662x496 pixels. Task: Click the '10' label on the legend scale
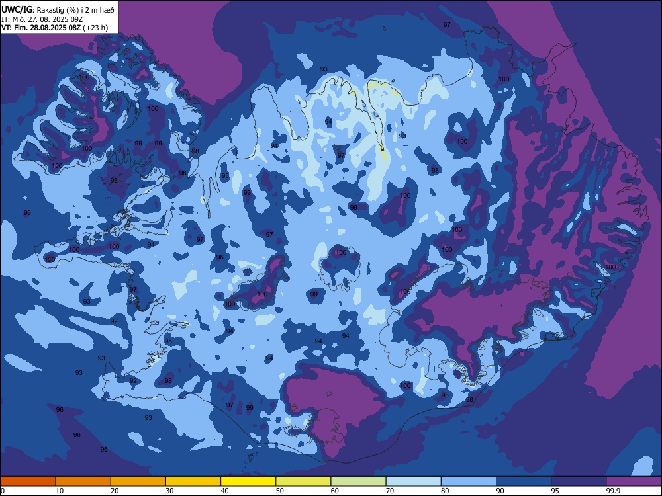pyautogui.click(x=60, y=491)
